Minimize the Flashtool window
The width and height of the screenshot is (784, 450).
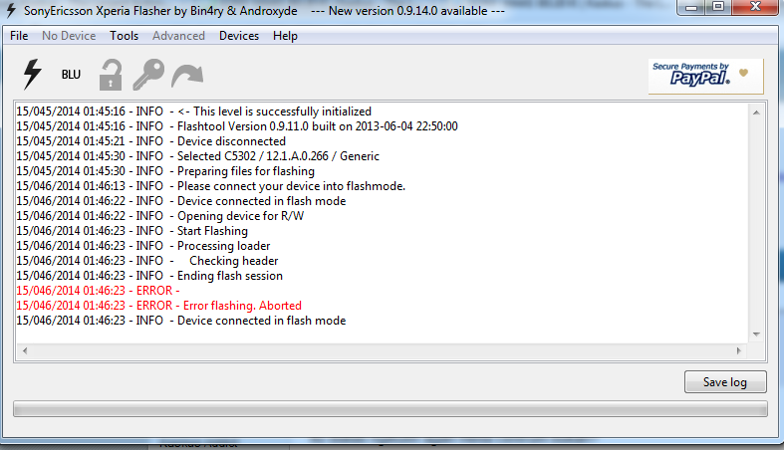pyautogui.click(x=691, y=8)
